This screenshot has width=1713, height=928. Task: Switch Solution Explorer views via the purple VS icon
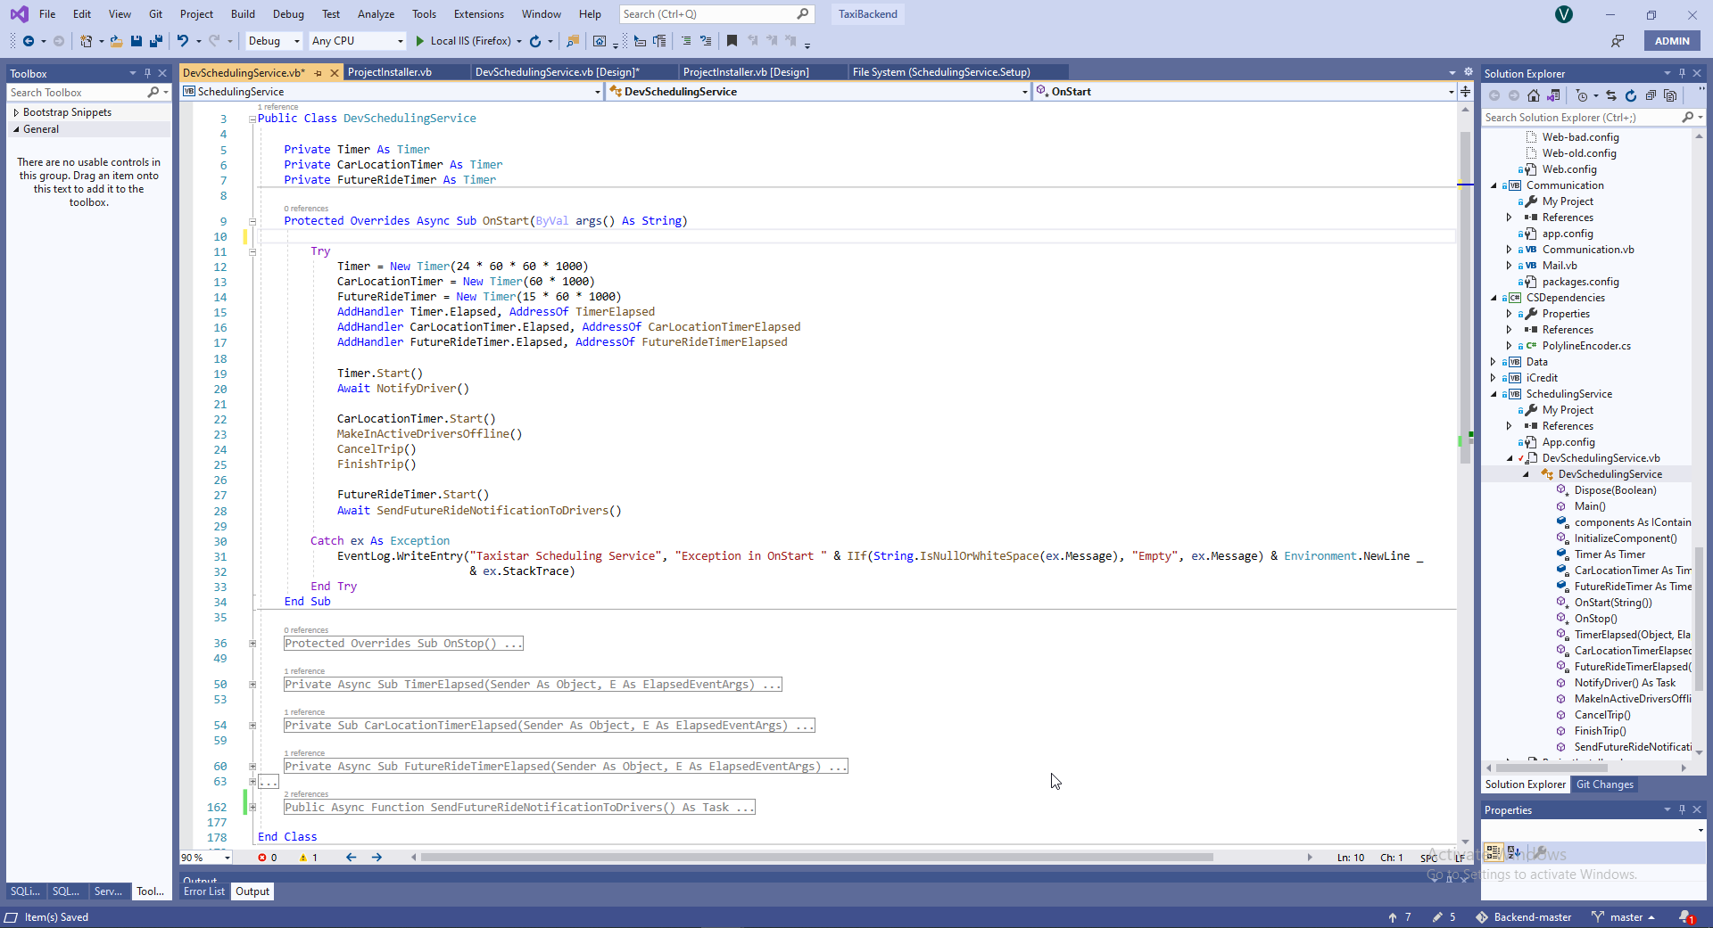click(1553, 95)
